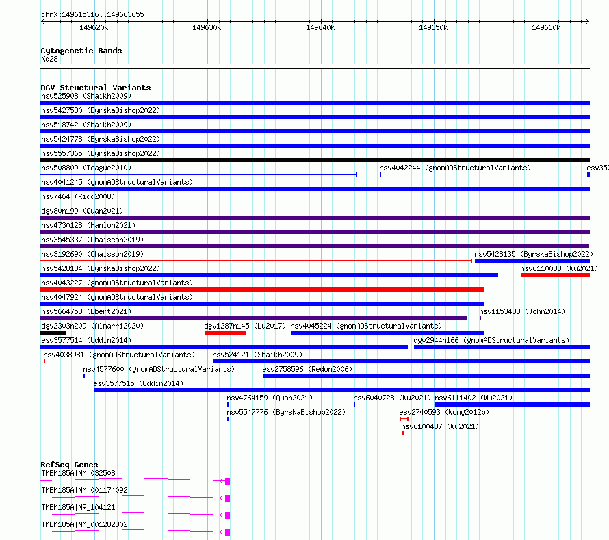Select the TMEM185A|NR_104121 transcript label
The height and width of the screenshot is (540, 609).
tap(78, 507)
